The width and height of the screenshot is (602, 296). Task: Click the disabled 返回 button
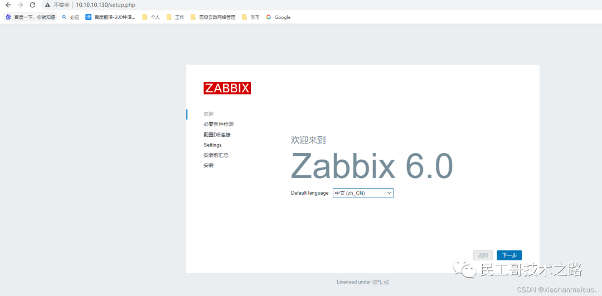pos(483,255)
